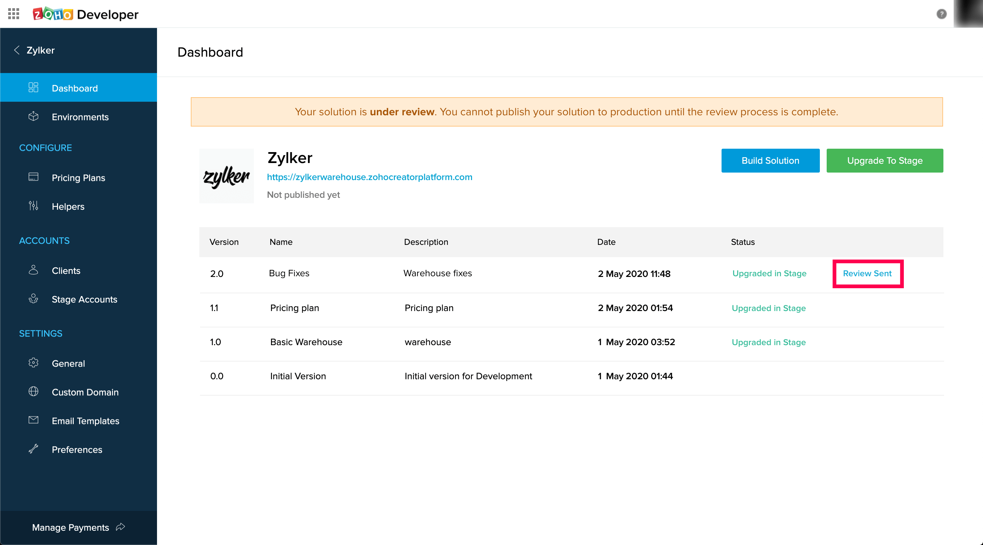The width and height of the screenshot is (983, 545).
Task: Click version number 0.0 cell
Action: click(217, 376)
